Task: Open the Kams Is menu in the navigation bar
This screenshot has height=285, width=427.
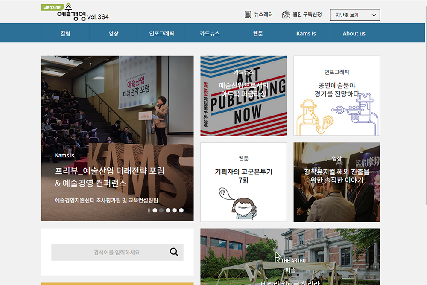Action: (x=306, y=33)
